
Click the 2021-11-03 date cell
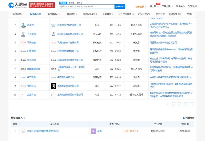[115, 25]
